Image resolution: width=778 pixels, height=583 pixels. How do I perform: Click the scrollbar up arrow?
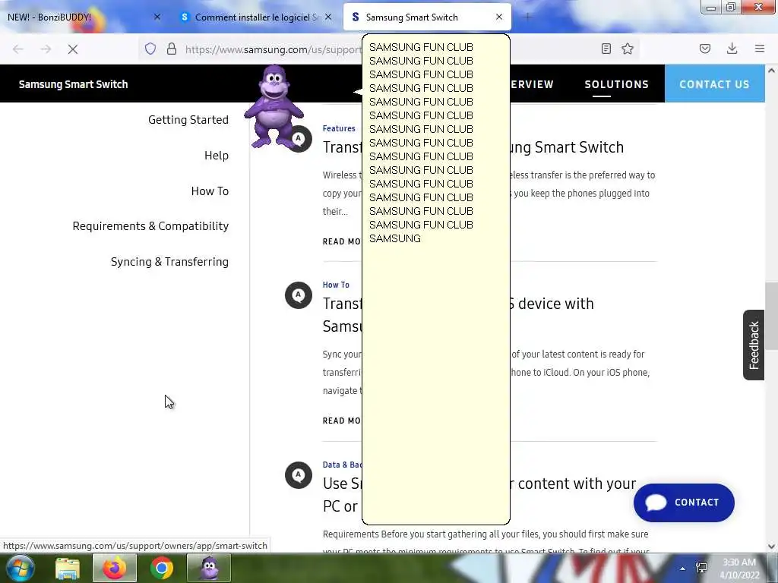(x=771, y=71)
